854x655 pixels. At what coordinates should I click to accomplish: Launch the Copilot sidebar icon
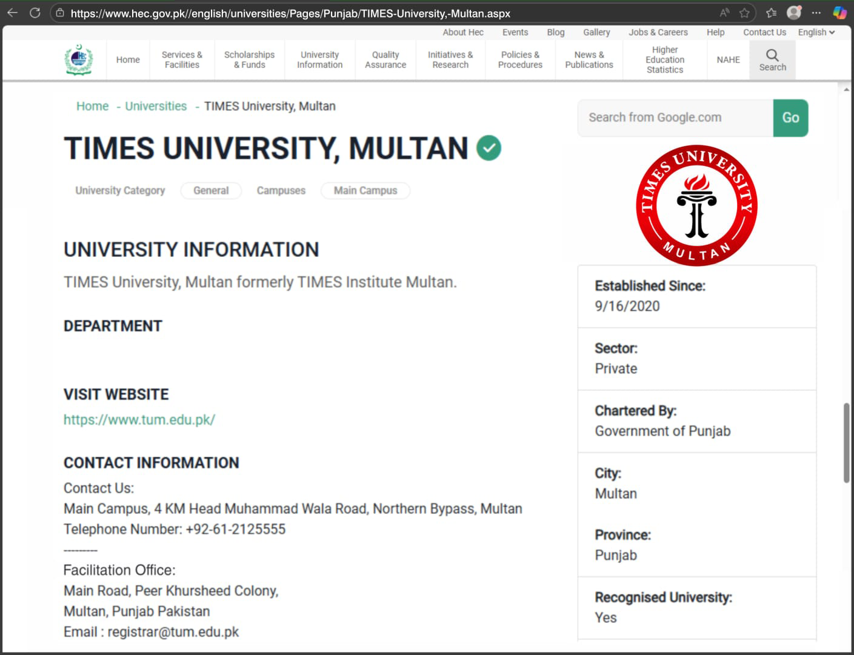[839, 13]
